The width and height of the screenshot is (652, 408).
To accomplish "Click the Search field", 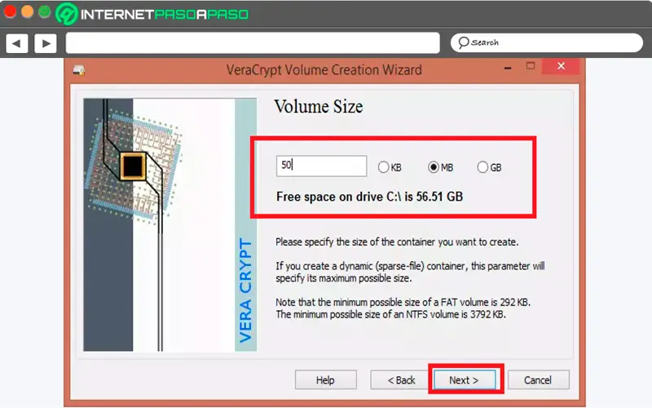I will [x=547, y=42].
